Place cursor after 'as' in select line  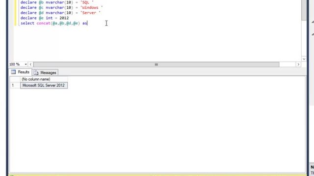87,23
